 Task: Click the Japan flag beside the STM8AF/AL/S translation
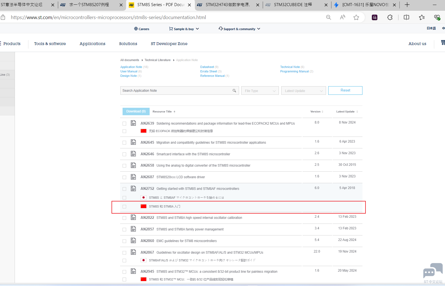(144, 260)
